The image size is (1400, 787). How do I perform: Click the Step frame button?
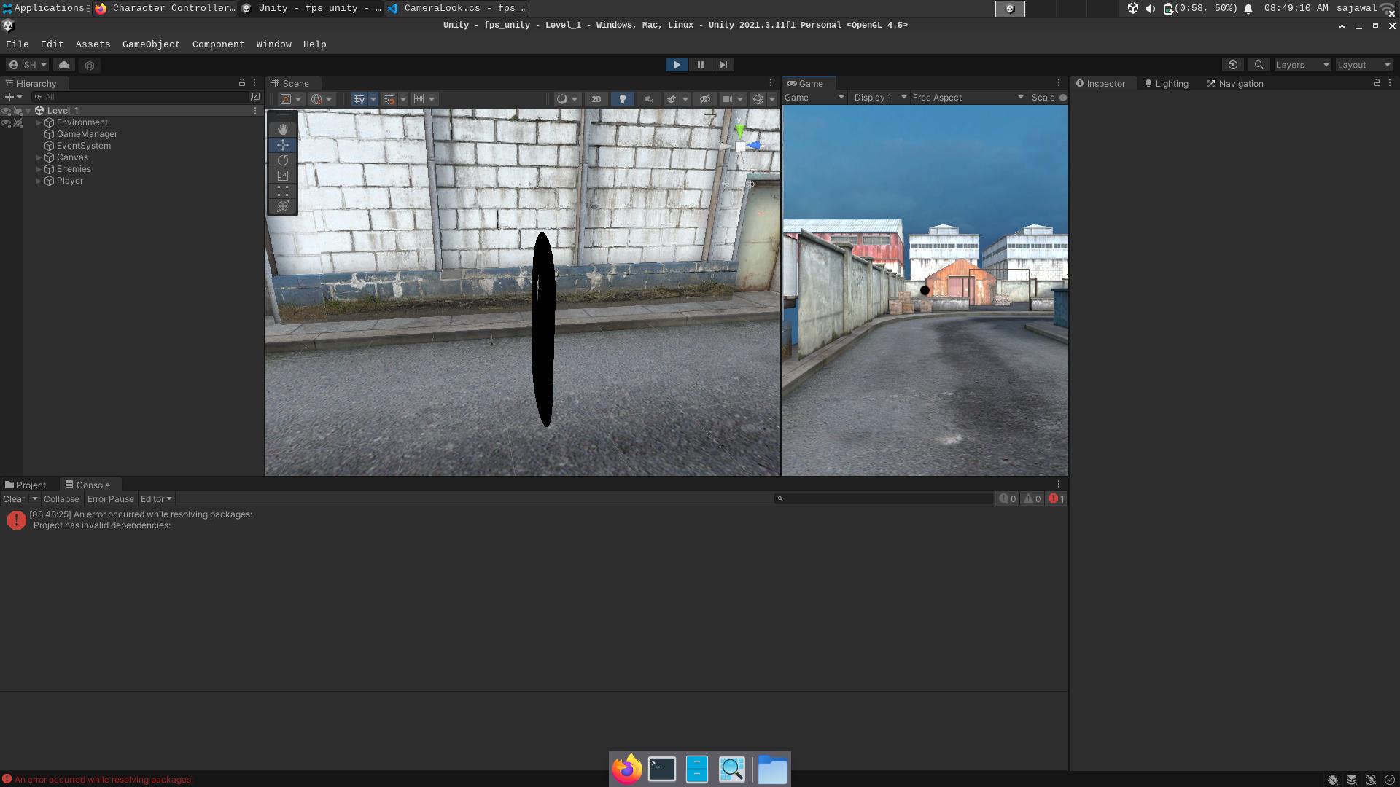[723, 65]
